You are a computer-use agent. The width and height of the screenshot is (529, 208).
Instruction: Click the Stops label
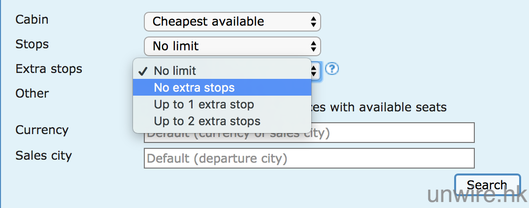(32, 44)
